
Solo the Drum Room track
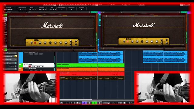[27, 69]
